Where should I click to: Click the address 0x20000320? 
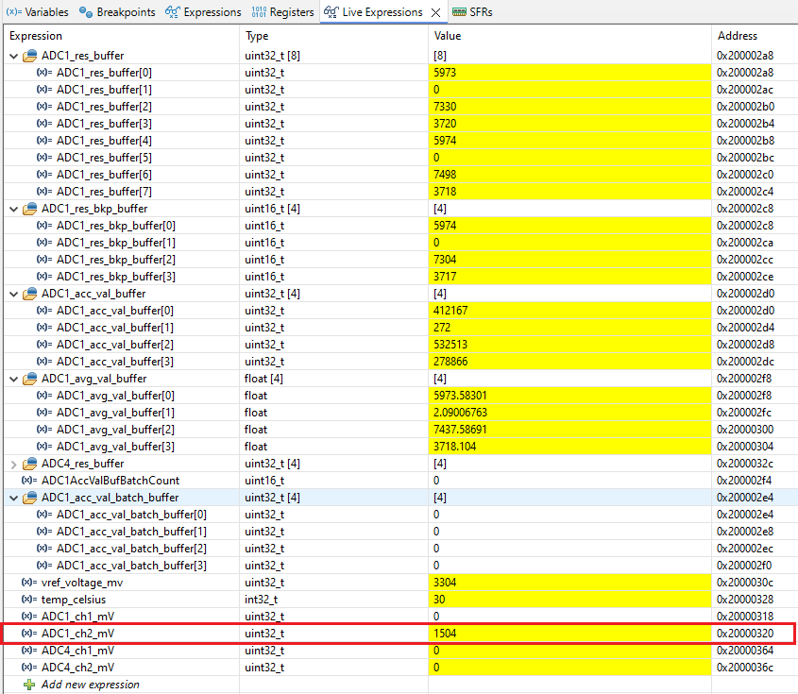point(745,634)
